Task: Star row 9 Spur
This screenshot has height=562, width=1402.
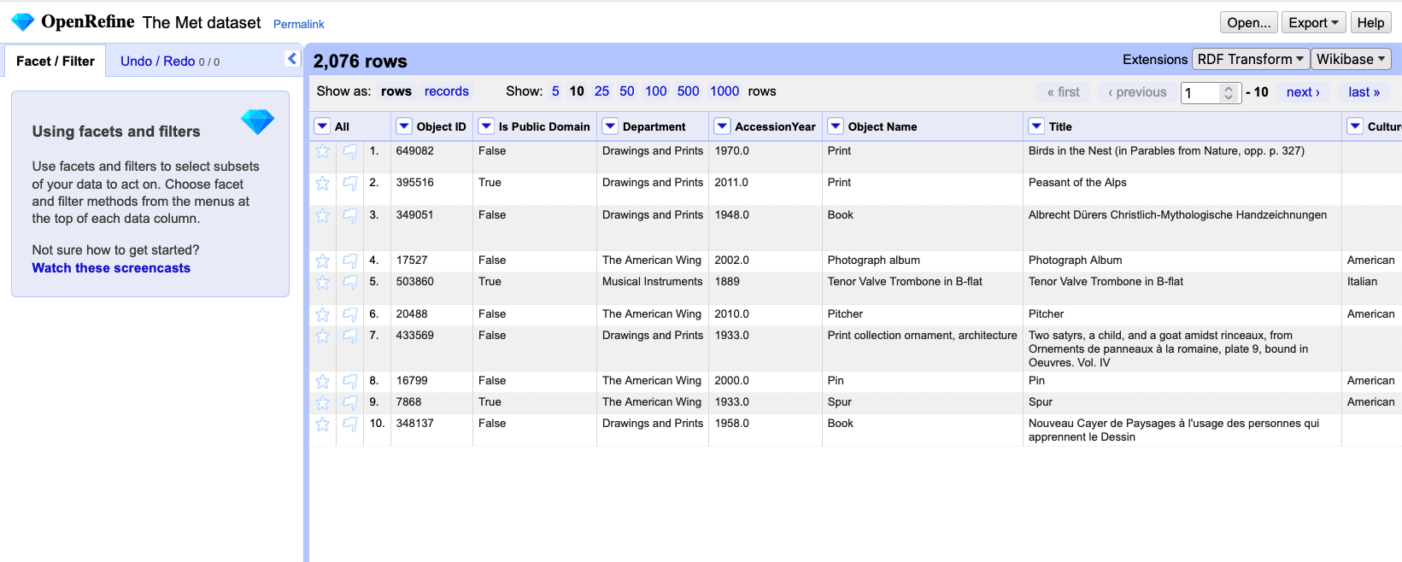Action: point(322,402)
